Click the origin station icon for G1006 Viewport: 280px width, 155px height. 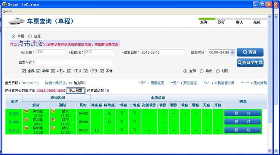[26, 119]
